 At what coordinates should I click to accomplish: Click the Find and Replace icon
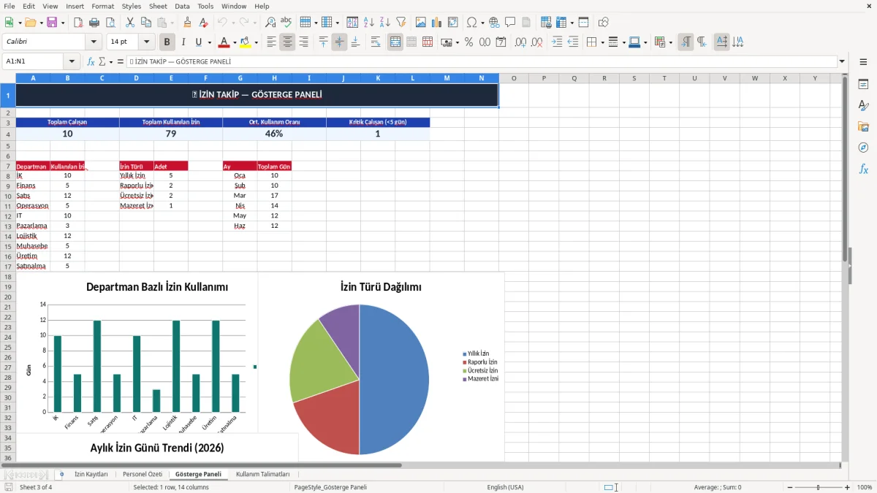pyautogui.click(x=270, y=23)
